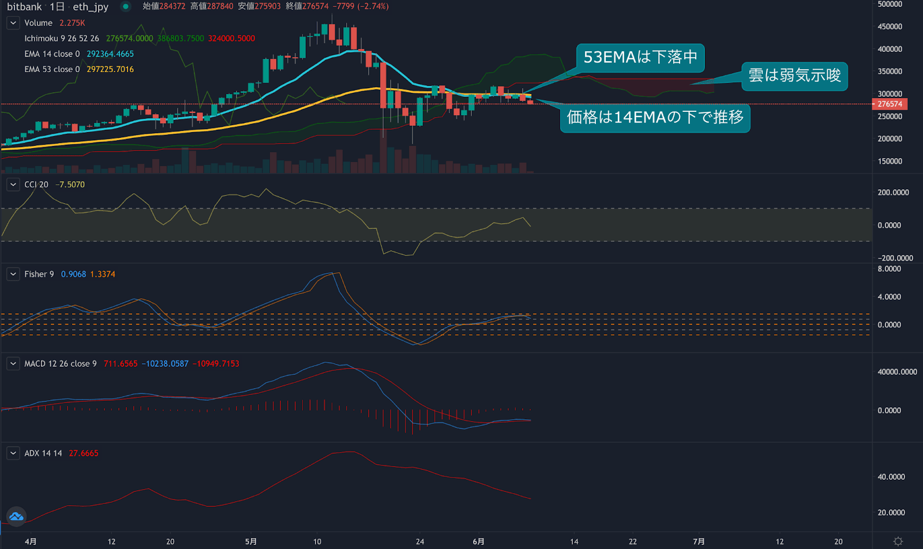This screenshot has height=549, width=923.
Task: Select the '価格は14EMAの下で推移' annotation callout
Action: pyautogui.click(x=655, y=118)
